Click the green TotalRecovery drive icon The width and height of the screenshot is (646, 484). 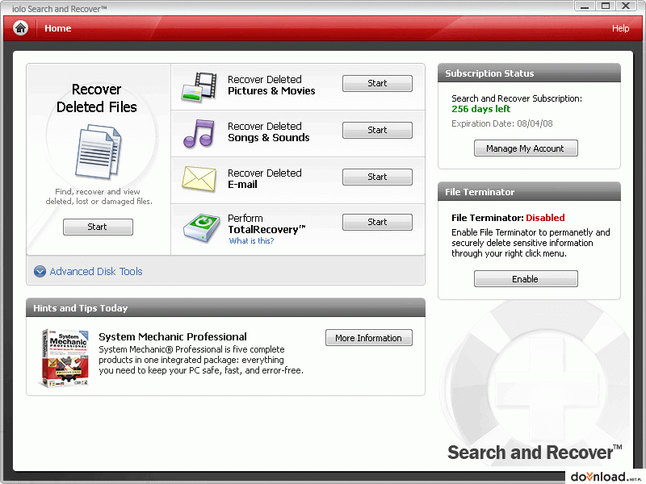tap(201, 227)
